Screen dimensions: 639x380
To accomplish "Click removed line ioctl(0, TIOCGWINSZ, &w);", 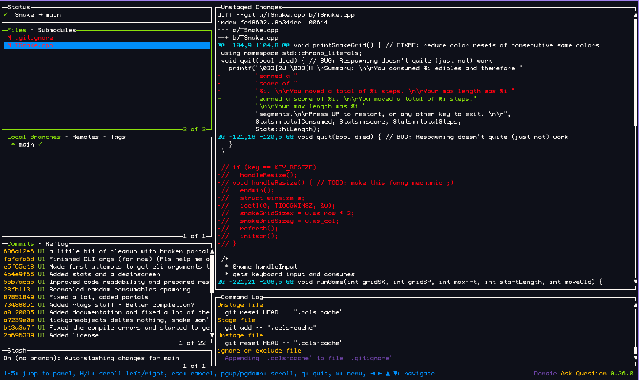I will [x=276, y=206].
